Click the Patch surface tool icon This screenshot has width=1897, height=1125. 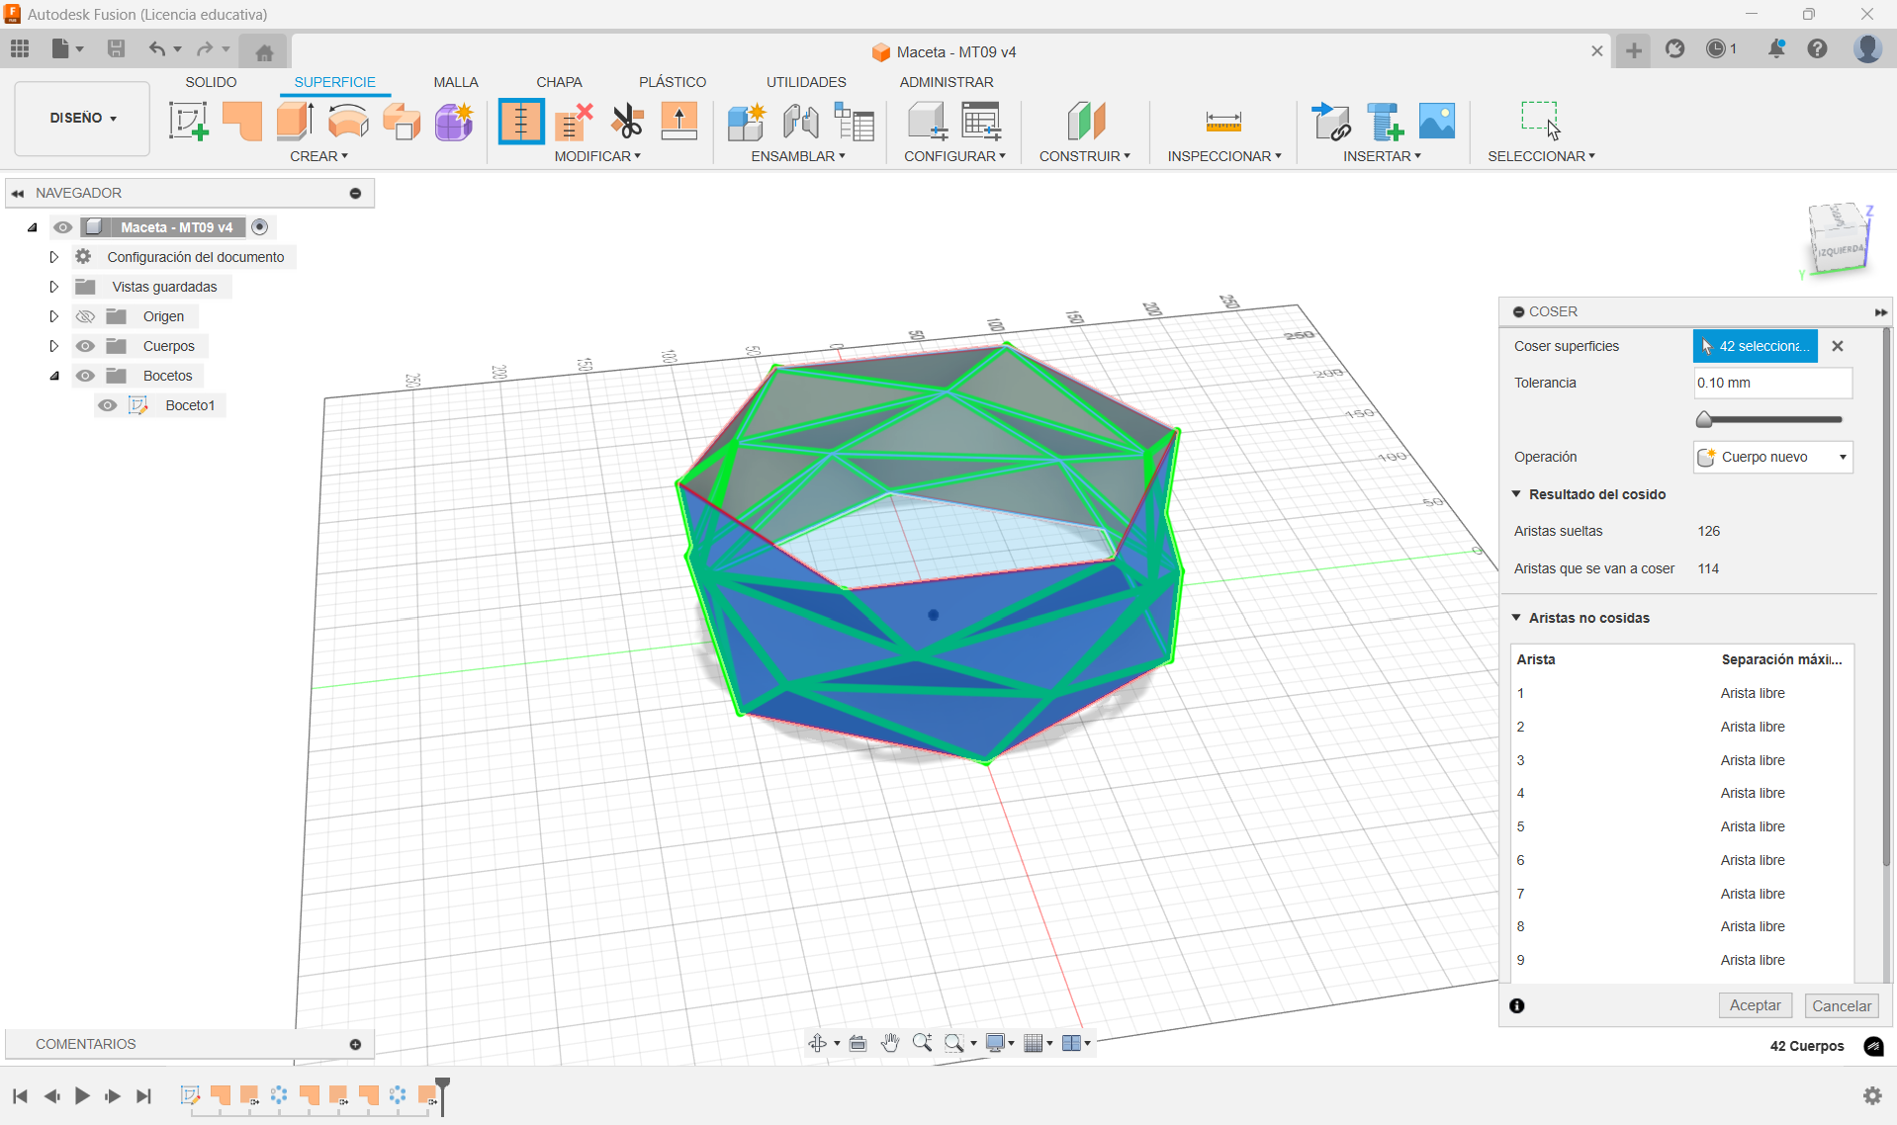pyautogui.click(x=242, y=122)
